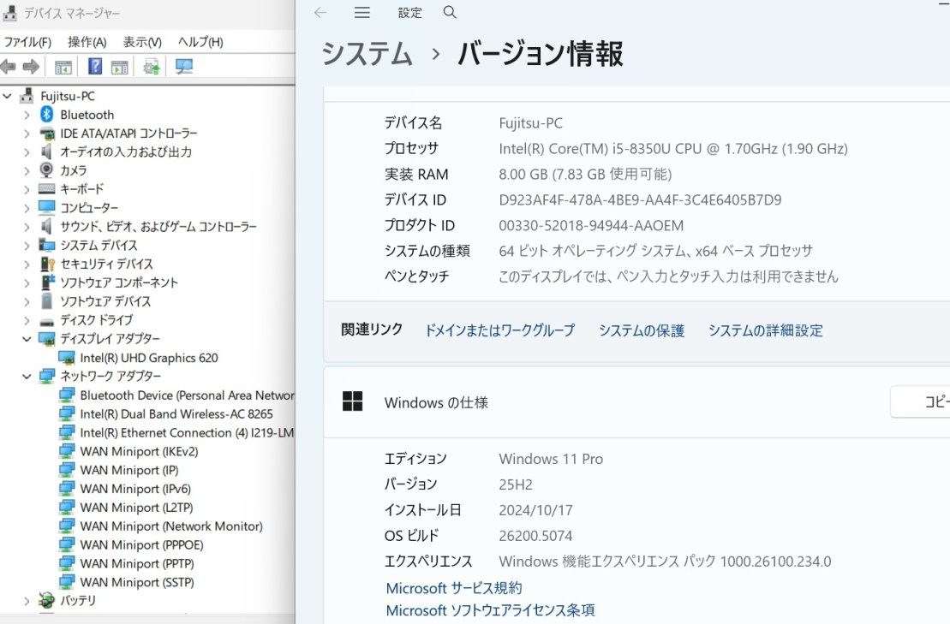
Task: Click the Update driver gear toolbar icon
Action: click(152, 67)
